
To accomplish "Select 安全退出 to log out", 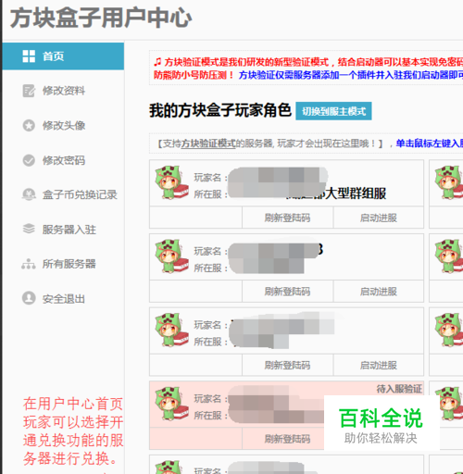I will 63,299.
